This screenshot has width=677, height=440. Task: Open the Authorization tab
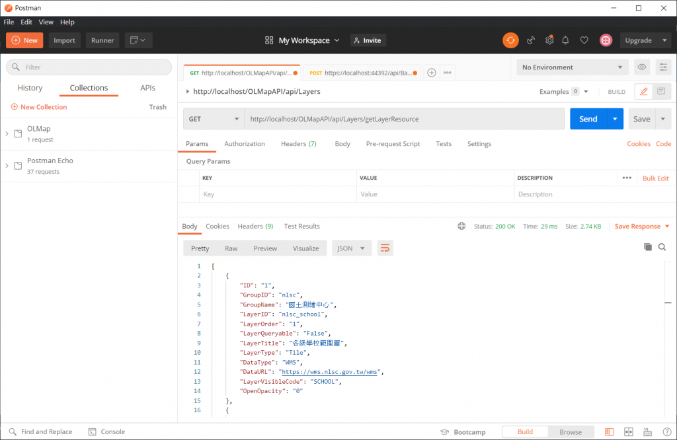click(x=245, y=143)
